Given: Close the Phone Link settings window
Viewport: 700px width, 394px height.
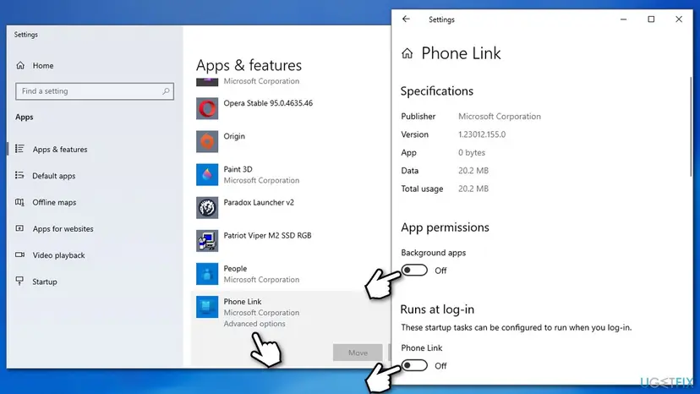Looking at the screenshot, I should (x=679, y=19).
